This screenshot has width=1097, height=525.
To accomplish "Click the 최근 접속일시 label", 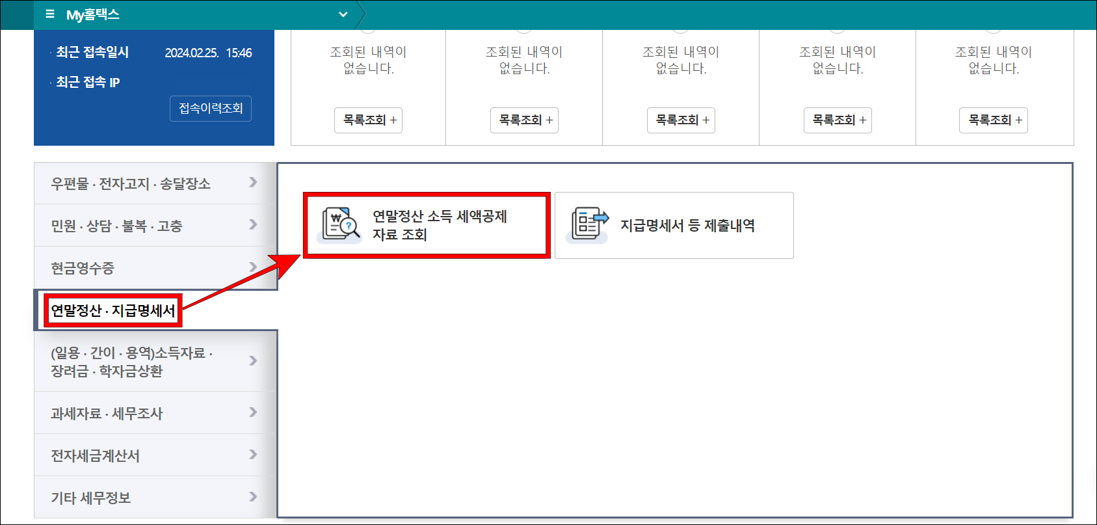I will point(92,52).
